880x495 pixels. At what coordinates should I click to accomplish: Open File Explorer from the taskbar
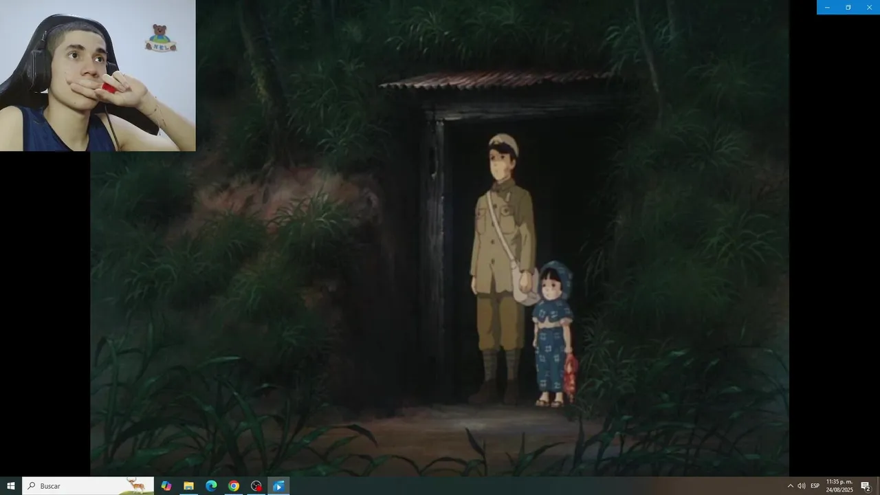[188, 486]
